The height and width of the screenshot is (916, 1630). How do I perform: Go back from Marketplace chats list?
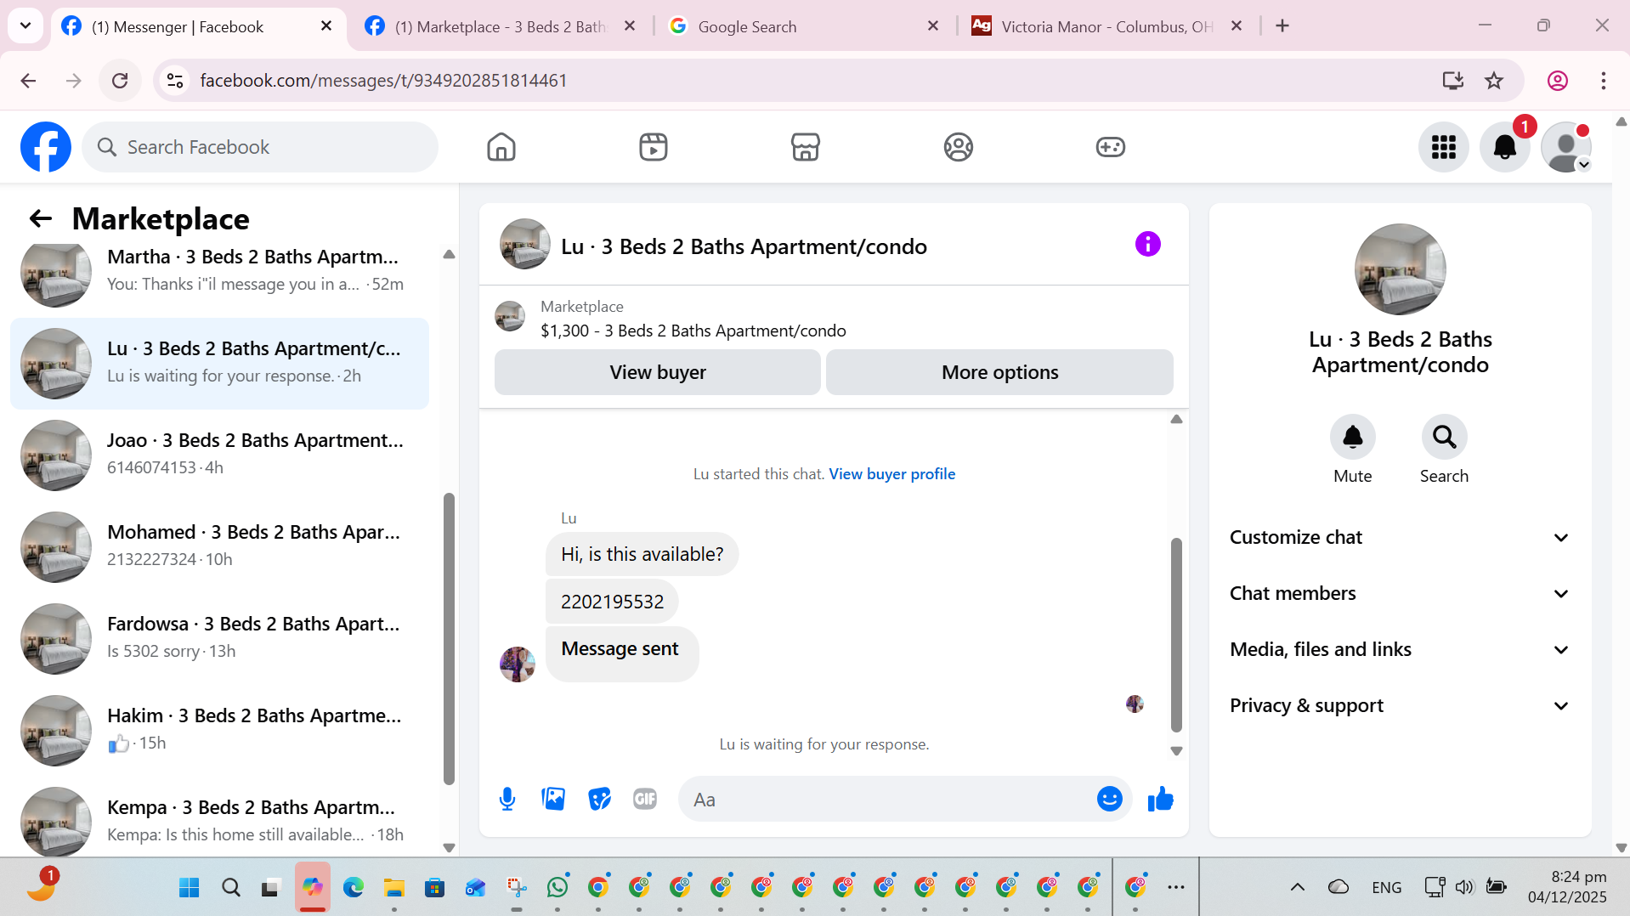(x=40, y=219)
